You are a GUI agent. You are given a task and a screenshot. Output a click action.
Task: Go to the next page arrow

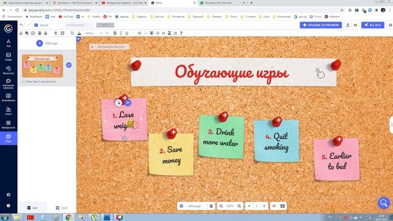pos(264,206)
